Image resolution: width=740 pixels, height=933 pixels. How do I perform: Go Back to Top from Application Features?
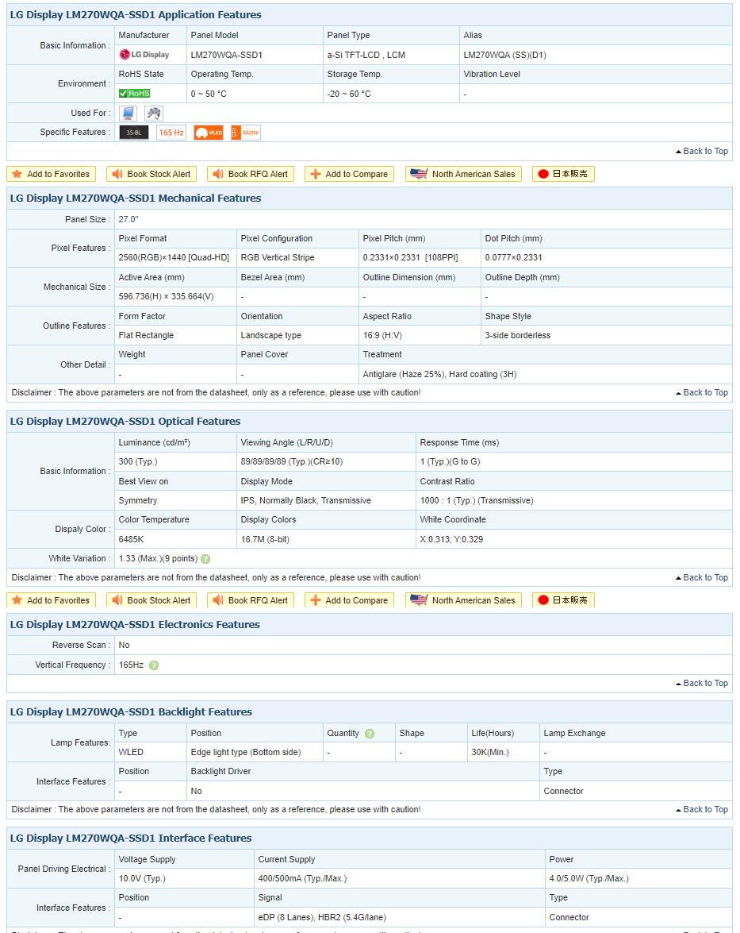702,151
